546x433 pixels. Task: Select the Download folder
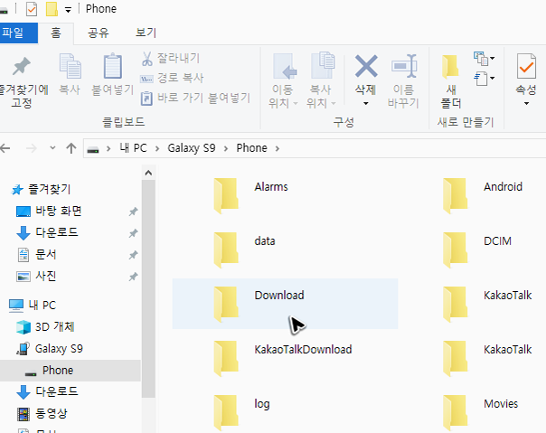[285, 304]
